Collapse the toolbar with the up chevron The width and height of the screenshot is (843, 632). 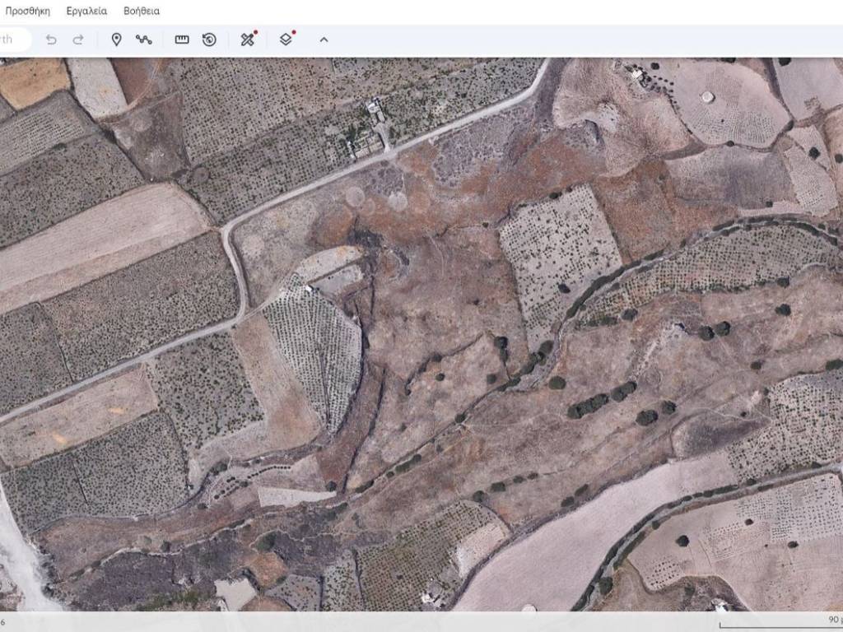pos(324,39)
